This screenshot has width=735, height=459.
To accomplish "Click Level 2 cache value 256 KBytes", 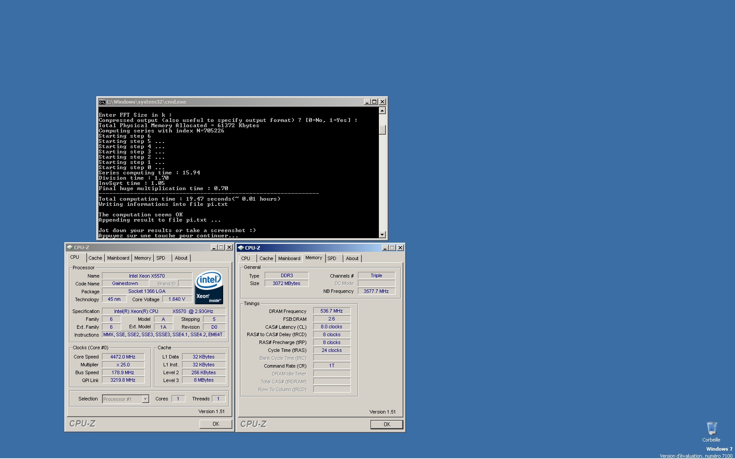I will pos(204,373).
